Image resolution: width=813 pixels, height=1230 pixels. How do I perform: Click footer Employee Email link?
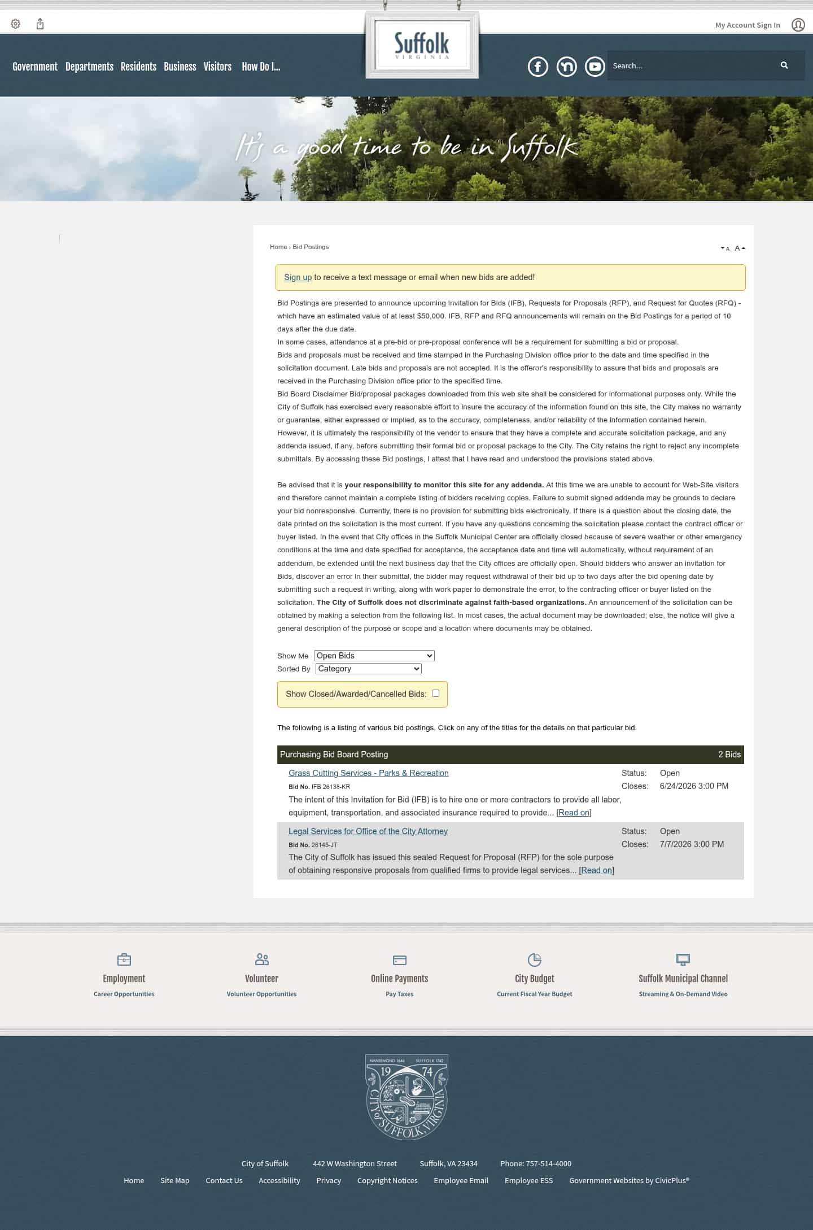[461, 1180]
